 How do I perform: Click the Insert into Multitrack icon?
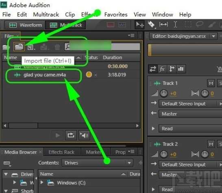click(44, 47)
